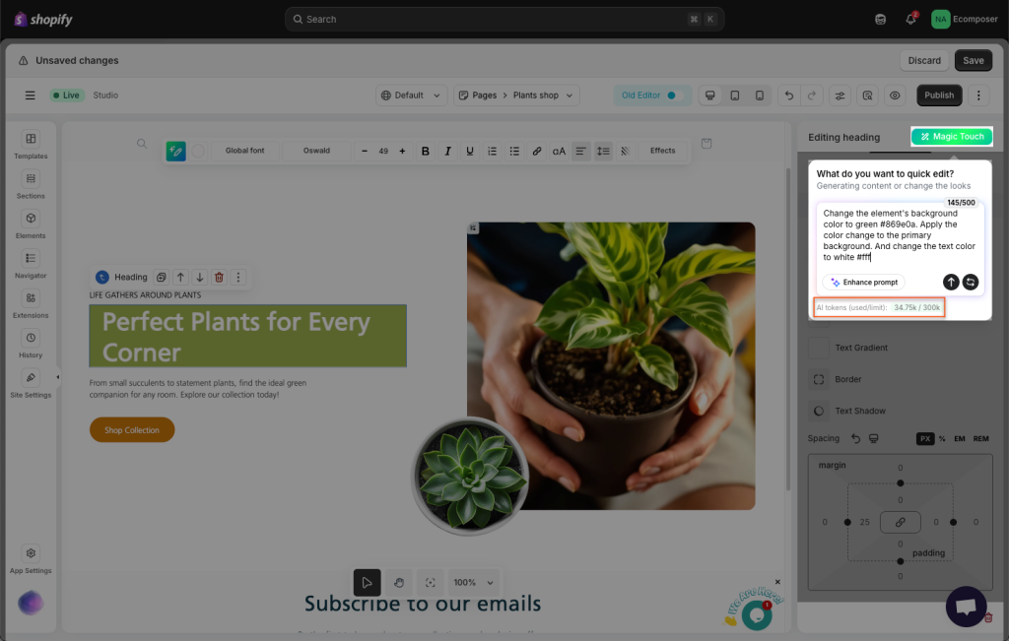Open the Extensions panel
This screenshot has width=1009, height=641.
pos(31,305)
